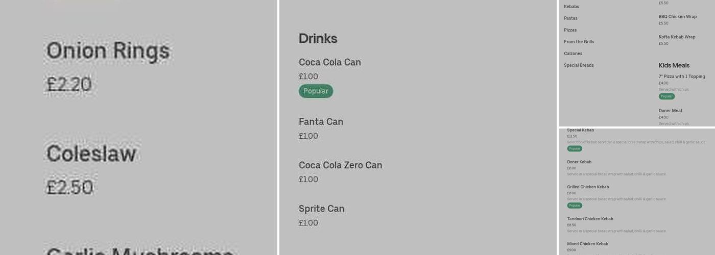Select the Kofta Kebab Wrap item
Image resolution: width=715 pixels, height=255 pixels.
[677, 37]
